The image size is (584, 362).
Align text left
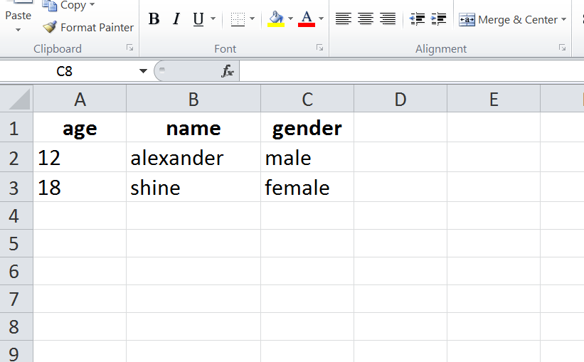(344, 19)
